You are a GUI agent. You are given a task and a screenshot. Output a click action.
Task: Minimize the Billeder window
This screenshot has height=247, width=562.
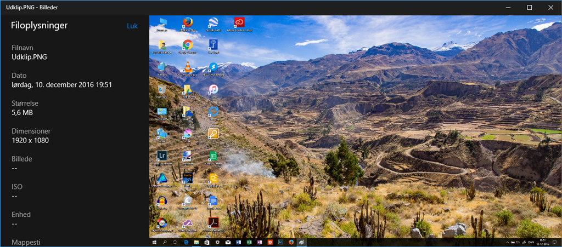coord(508,8)
